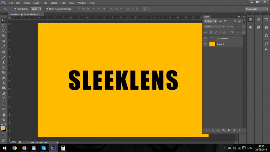Image resolution: width=270 pixels, height=152 pixels.
Task: Select the Healing Brush tool
Action: (x=4, y=52)
